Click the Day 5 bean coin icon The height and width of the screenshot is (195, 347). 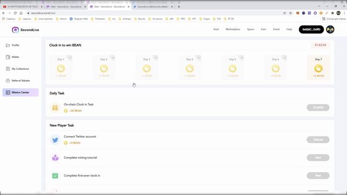tap(233, 69)
